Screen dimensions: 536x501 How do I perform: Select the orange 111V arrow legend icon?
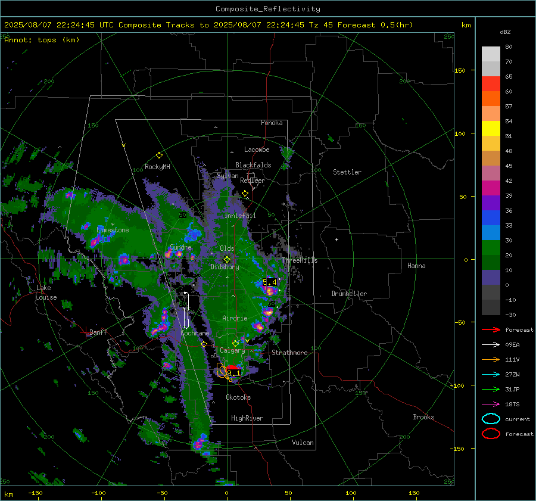coord(491,359)
